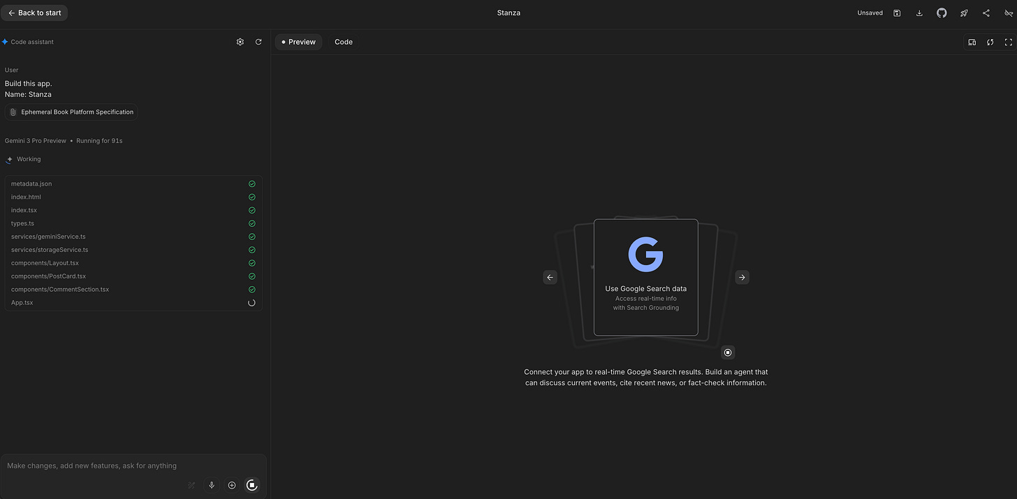The height and width of the screenshot is (499, 1017).
Task: Deploy the app via the rocket icon
Action: pos(964,13)
